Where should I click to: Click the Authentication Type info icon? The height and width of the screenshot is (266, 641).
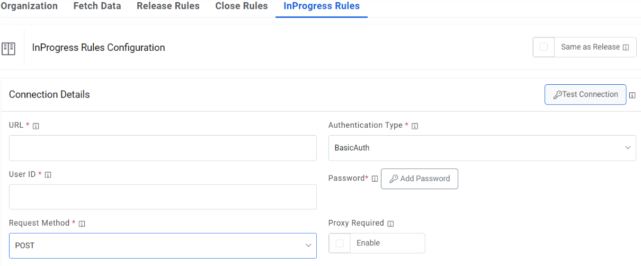click(415, 126)
